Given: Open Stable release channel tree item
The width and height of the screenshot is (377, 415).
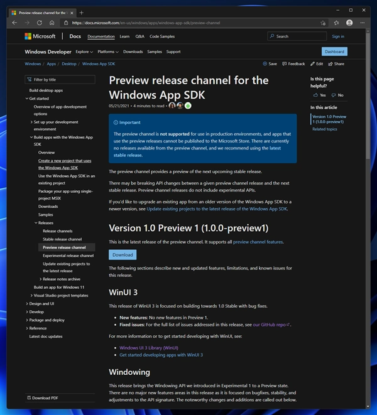Looking at the screenshot, I should pos(62,239).
